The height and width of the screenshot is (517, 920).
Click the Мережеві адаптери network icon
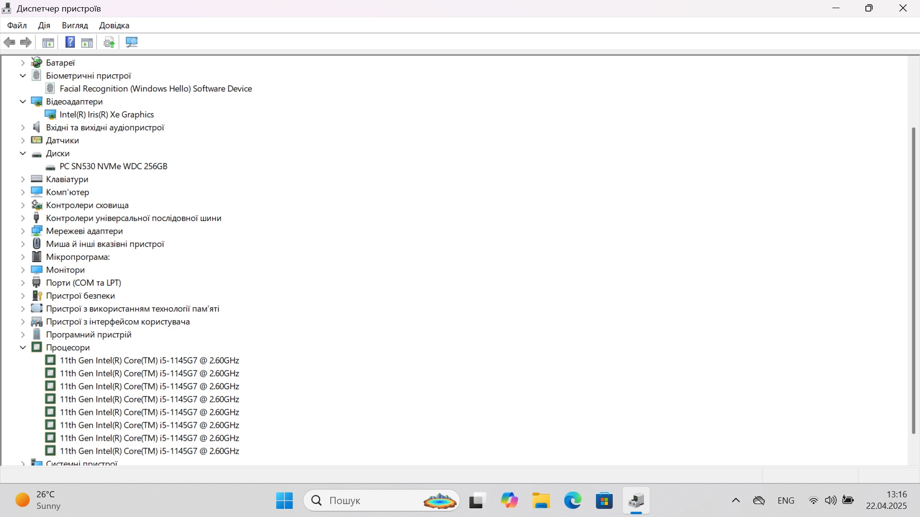point(36,230)
